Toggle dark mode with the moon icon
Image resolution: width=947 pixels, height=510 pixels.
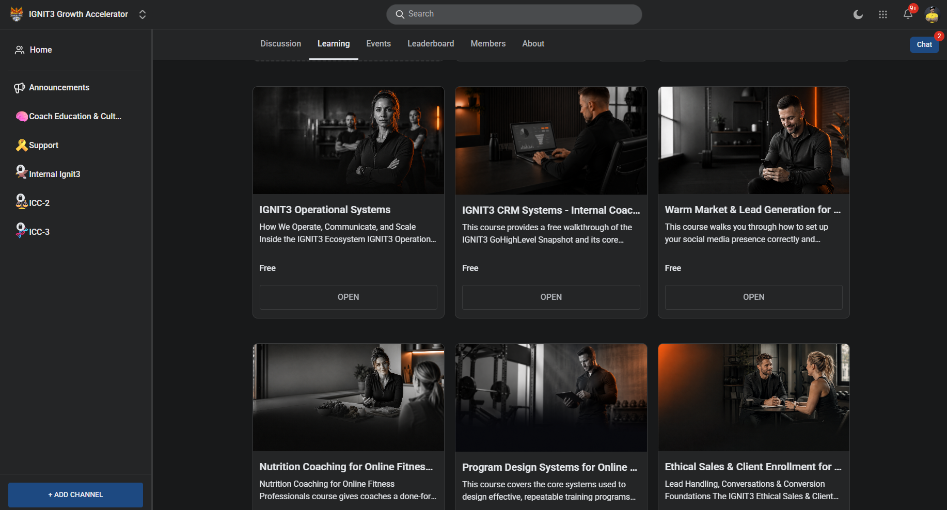(x=858, y=14)
